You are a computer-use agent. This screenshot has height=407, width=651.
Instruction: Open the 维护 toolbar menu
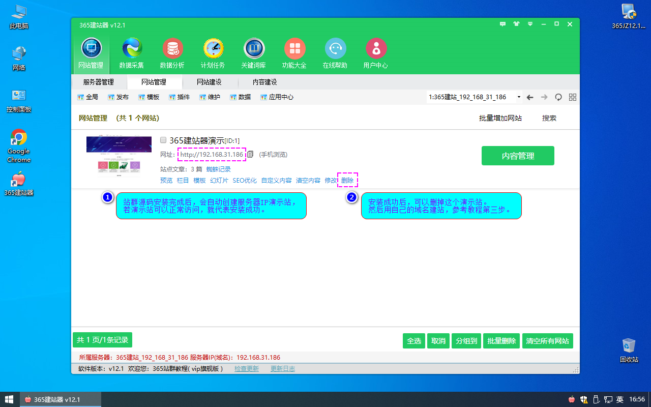210,97
